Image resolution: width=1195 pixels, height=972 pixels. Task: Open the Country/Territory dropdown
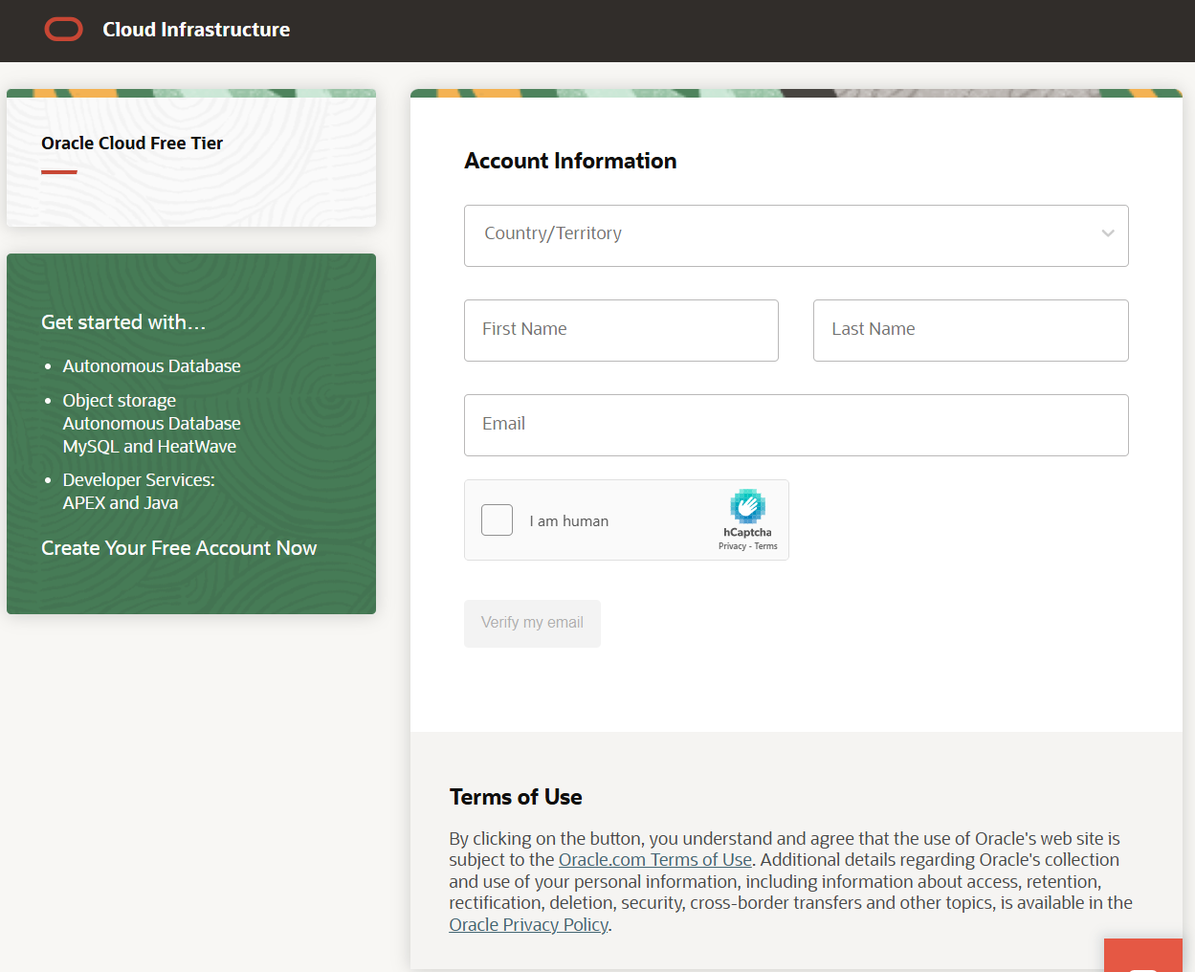tap(796, 235)
